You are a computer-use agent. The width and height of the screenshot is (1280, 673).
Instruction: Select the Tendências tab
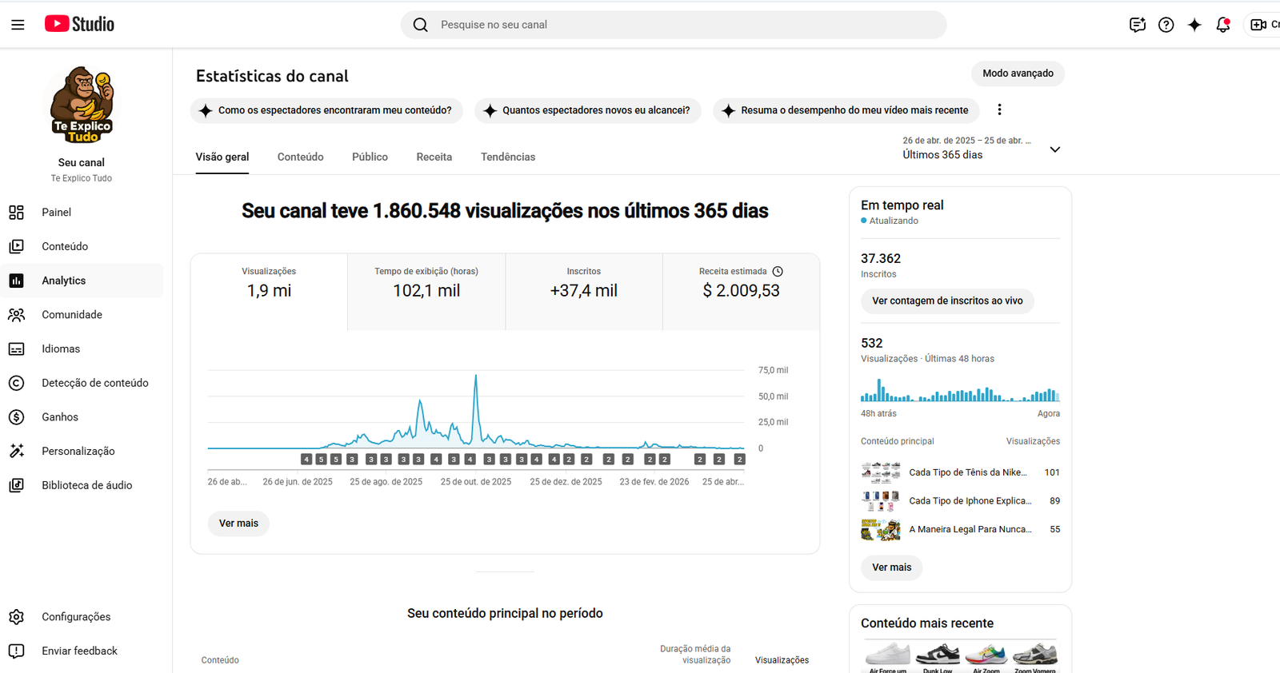pyautogui.click(x=508, y=157)
